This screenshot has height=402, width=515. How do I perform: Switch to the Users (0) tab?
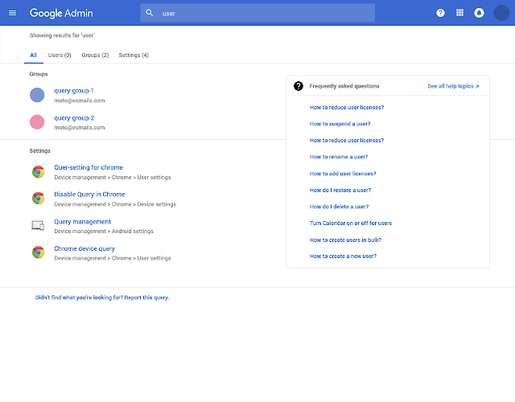[x=60, y=55]
